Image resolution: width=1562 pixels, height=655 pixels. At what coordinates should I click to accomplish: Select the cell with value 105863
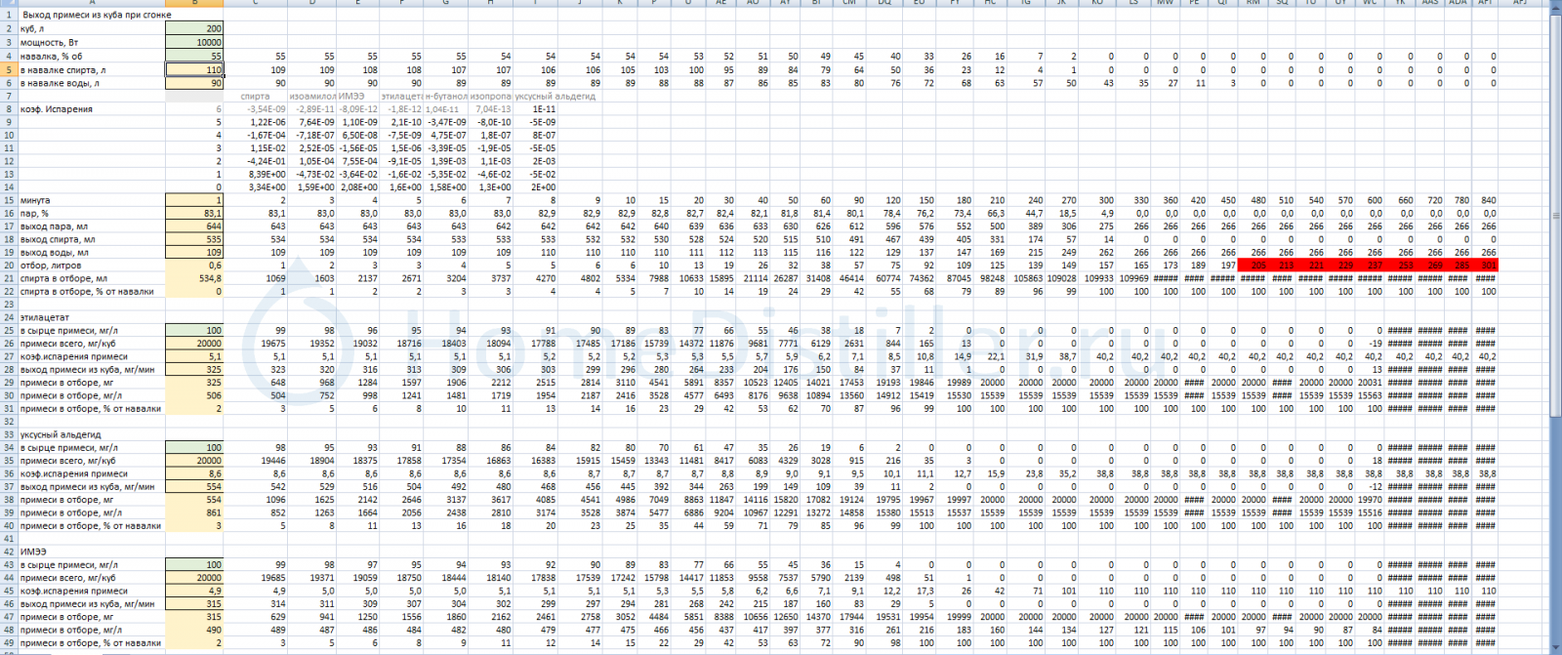tap(1028, 278)
